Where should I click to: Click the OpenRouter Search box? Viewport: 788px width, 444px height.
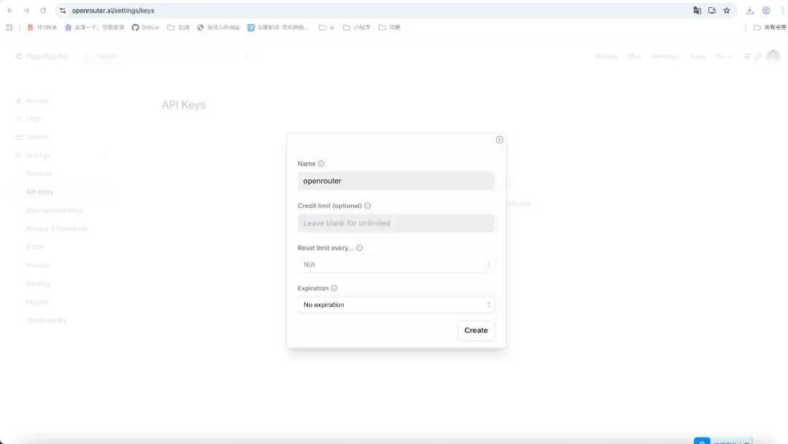tap(169, 56)
